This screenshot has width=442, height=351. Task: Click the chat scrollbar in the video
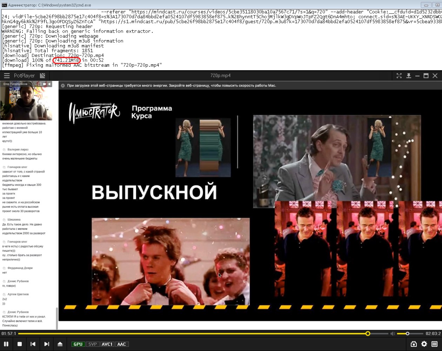pyautogui.click(x=56, y=318)
